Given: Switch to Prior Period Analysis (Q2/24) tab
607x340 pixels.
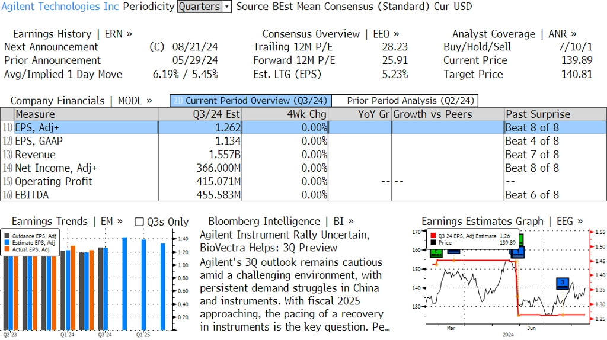Looking at the screenshot, I should point(404,101).
